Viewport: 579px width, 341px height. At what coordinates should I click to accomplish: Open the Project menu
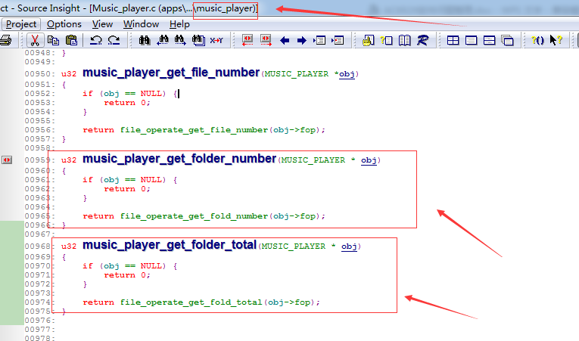(x=21, y=24)
